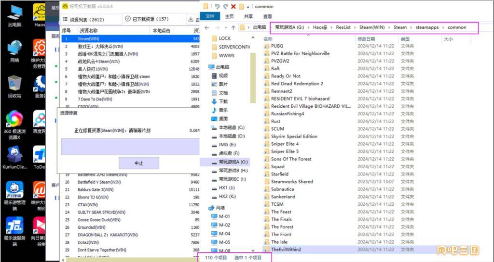Launch the ToDesk desktop shortcut
This screenshot has width=494, height=262.
click(x=40, y=158)
